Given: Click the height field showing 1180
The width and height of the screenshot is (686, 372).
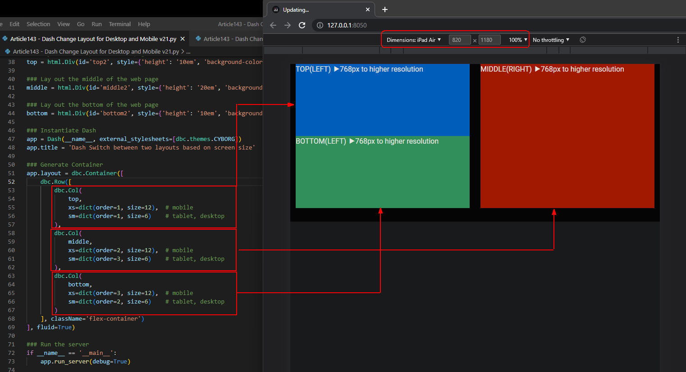Looking at the screenshot, I should pos(489,40).
